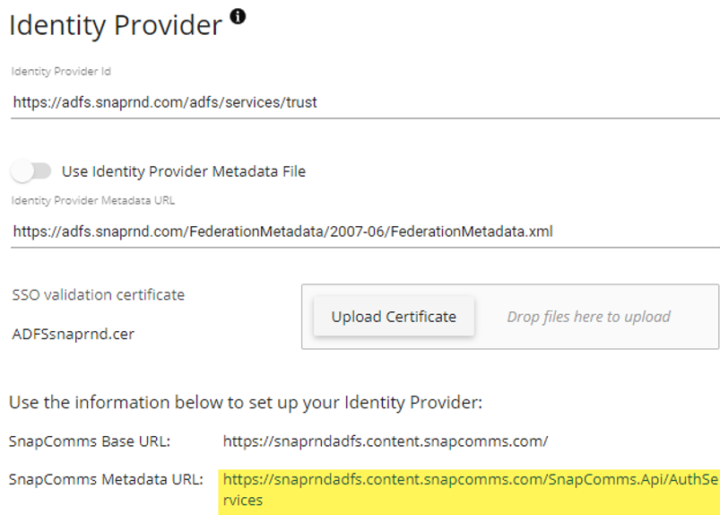This screenshot has width=720, height=515.
Task: Select the ADFSsnaprnd.cer certificate filename
Action: click(73, 334)
